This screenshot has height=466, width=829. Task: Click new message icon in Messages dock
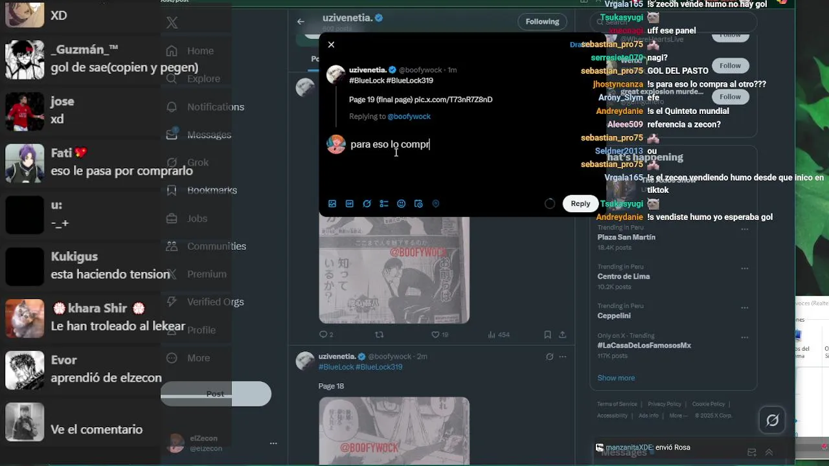(x=752, y=452)
